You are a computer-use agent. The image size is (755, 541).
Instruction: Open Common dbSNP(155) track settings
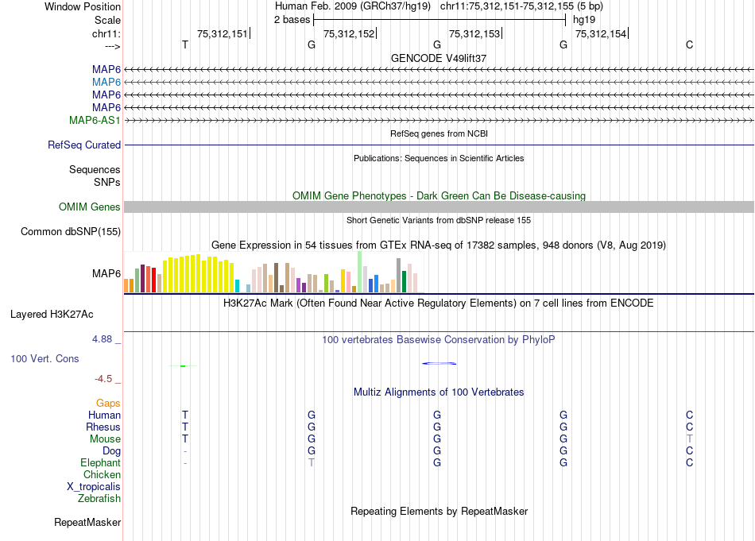coord(71,231)
